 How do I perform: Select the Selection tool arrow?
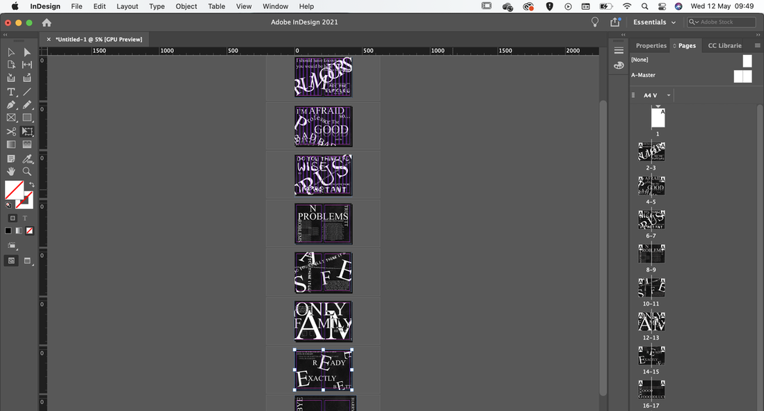(x=11, y=52)
